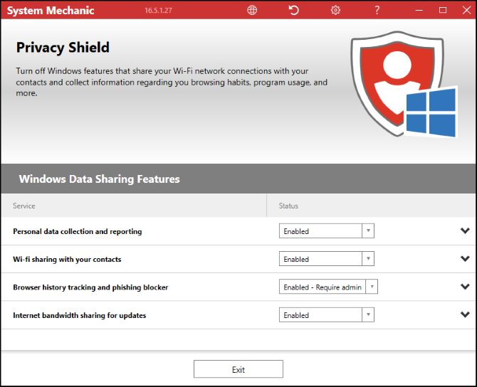This screenshot has height=387, width=477.
Task: Open status dropdown for Browser history tracking
Action: pyautogui.click(x=328, y=287)
